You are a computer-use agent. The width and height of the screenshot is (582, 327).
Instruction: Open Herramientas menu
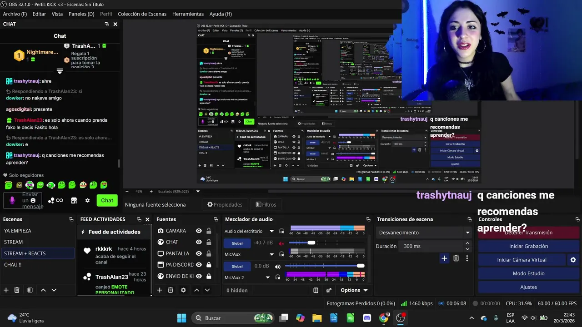[x=188, y=14]
